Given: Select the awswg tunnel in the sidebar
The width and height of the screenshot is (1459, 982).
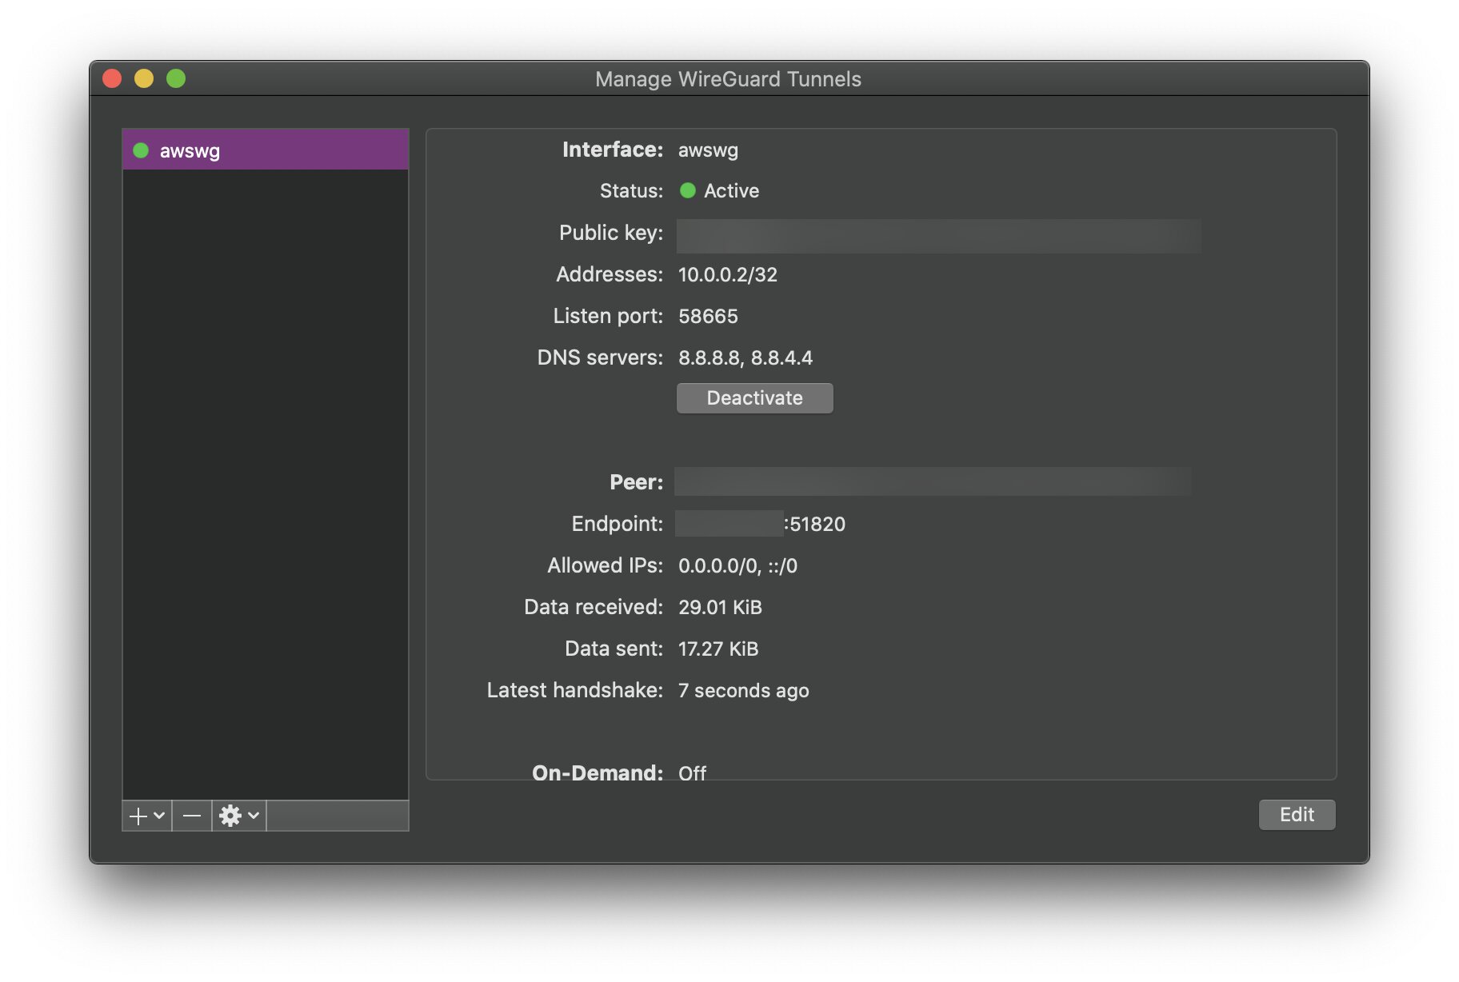Looking at the screenshot, I should coord(266,150).
